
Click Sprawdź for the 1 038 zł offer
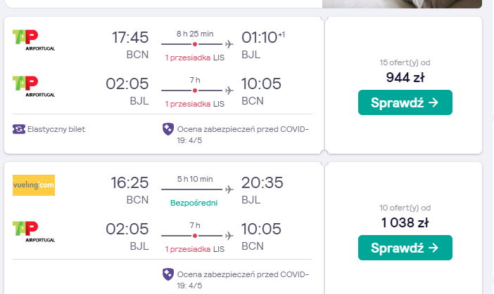pos(405,248)
